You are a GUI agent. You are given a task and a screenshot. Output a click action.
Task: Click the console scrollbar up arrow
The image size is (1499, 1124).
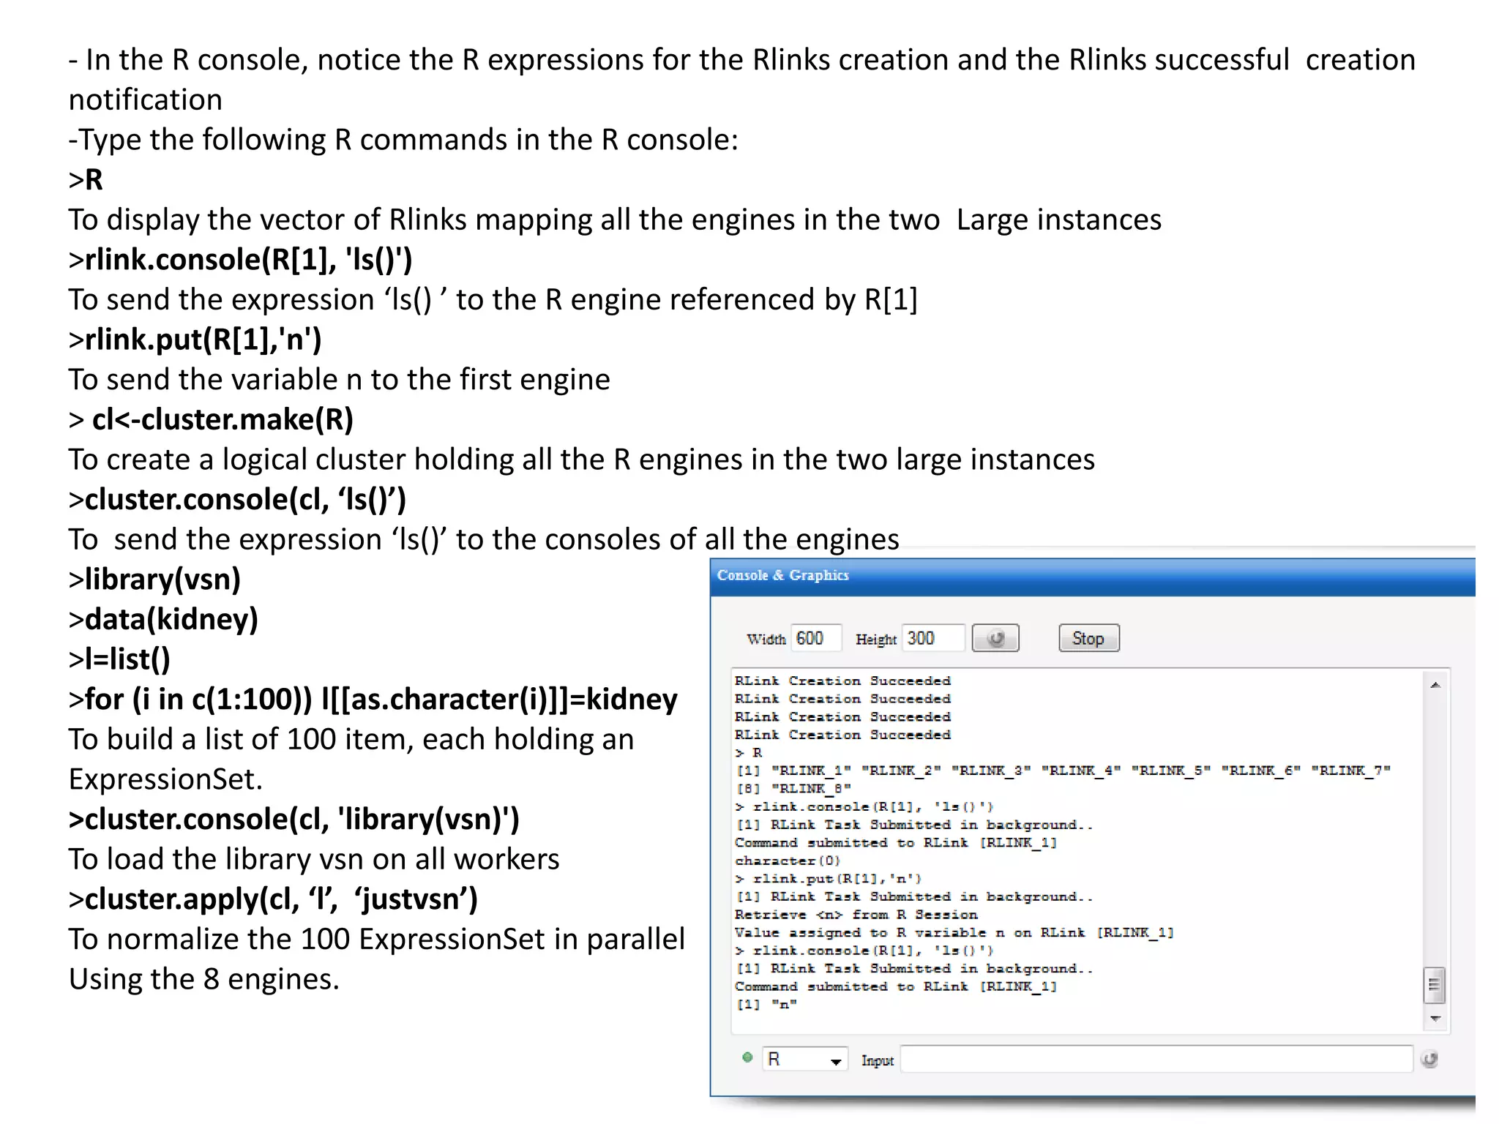(x=1435, y=685)
